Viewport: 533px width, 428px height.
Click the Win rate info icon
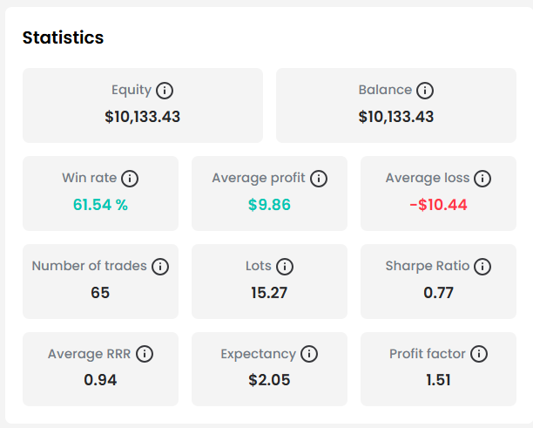coord(130,179)
